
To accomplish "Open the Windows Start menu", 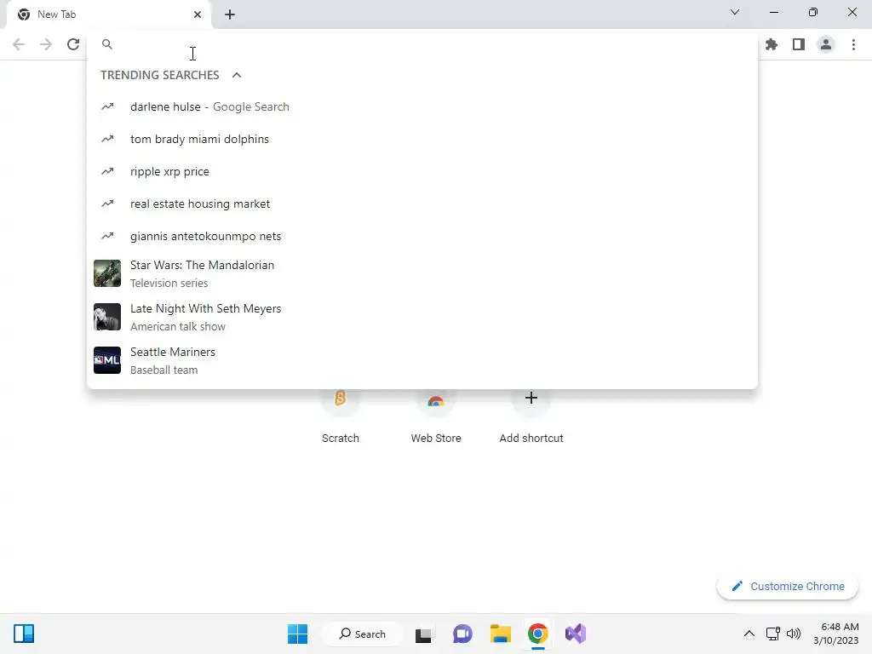I will (297, 634).
